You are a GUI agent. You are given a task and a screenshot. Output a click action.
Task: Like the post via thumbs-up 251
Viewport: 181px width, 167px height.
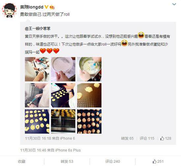tap(158, 161)
